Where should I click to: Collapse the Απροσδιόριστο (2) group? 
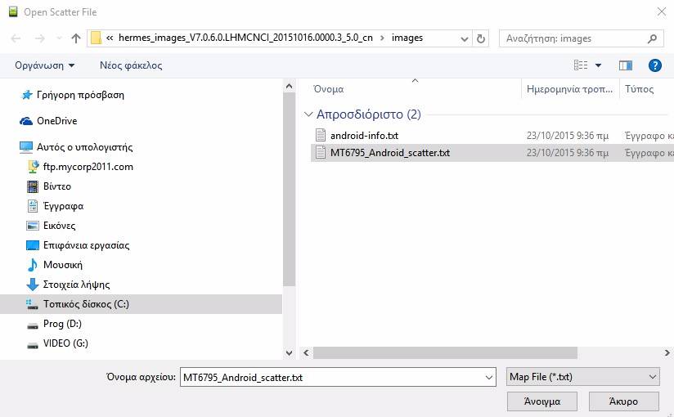point(308,115)
